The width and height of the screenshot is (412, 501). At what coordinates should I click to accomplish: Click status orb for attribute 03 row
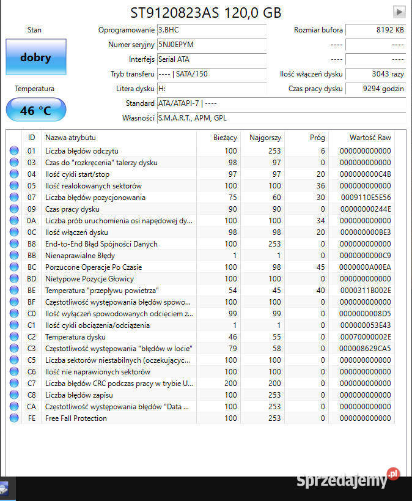coord(14,162)
